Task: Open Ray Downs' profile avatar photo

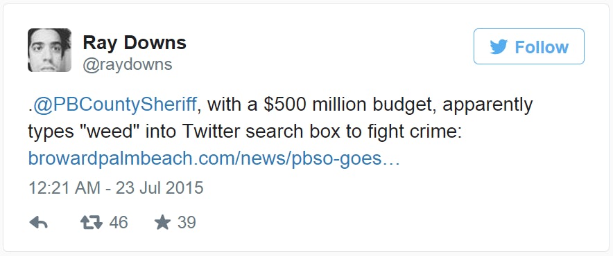Action: [49, 50]
